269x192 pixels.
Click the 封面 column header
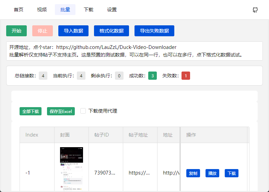[x=71, y=135]
